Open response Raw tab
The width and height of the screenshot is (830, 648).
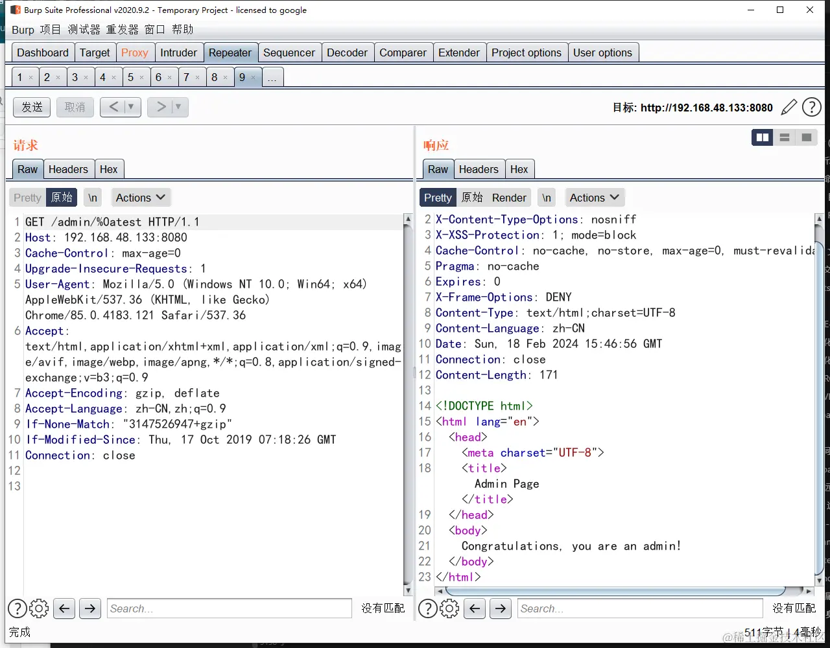(x=438, y=169)
